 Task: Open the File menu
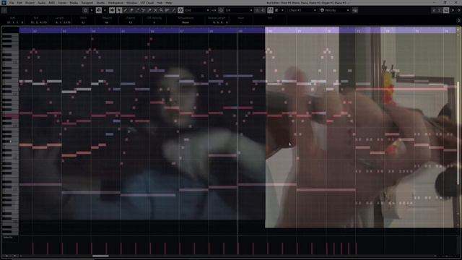coord(12,3)
